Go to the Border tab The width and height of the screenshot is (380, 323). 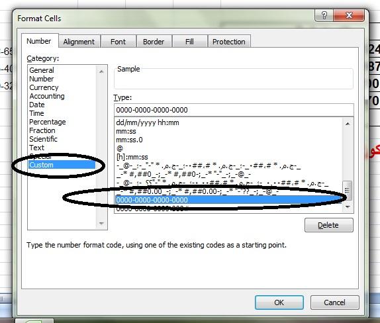coord(154,42)
